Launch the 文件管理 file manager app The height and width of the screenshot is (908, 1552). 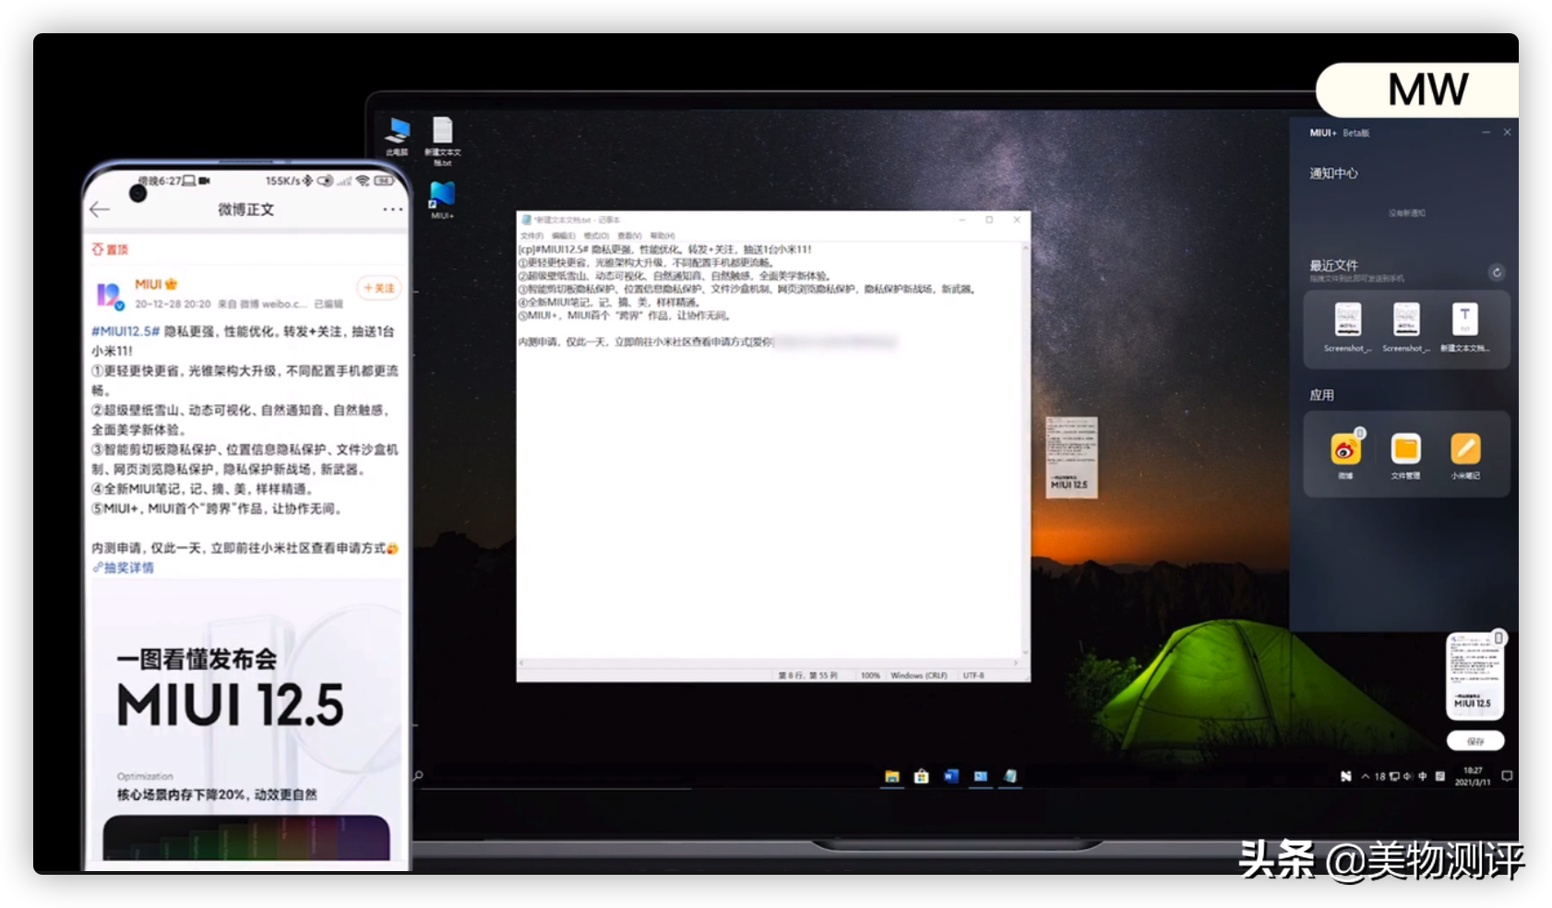click(x=1405, y=454)
